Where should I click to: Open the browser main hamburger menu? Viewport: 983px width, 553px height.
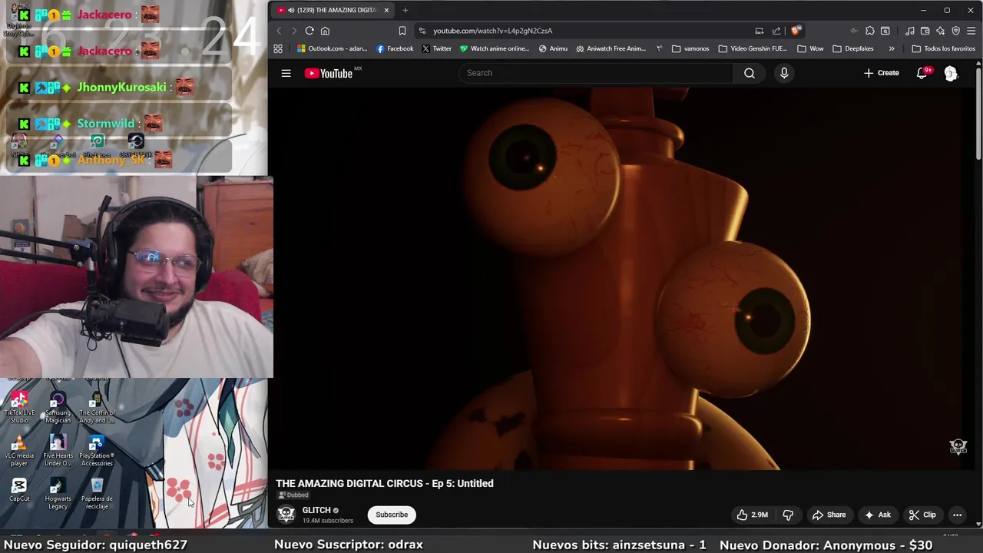pos(971,31)
